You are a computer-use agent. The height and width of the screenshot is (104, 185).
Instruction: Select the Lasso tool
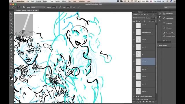[x=11, y=20]
